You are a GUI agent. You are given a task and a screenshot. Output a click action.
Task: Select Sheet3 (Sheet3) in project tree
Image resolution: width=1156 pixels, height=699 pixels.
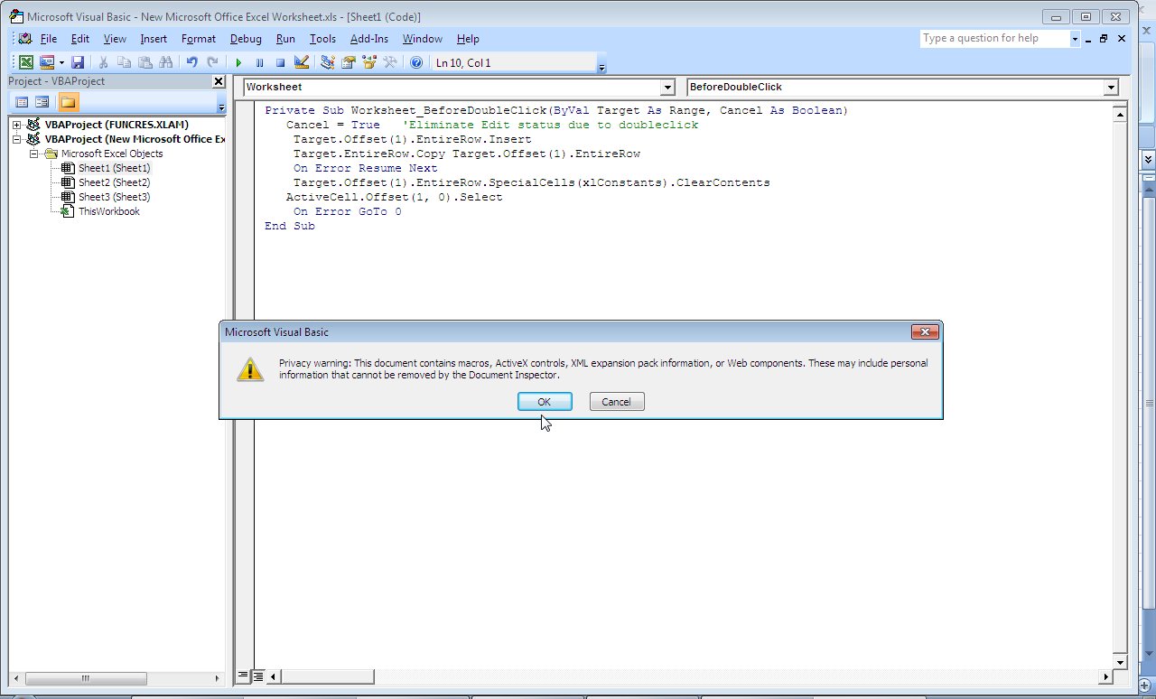(x=114, y=197)
